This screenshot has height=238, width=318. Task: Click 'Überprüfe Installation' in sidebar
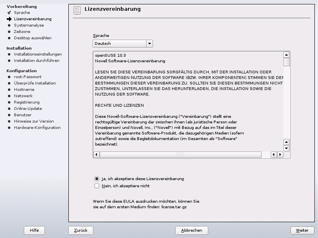[x=35, y=83]
